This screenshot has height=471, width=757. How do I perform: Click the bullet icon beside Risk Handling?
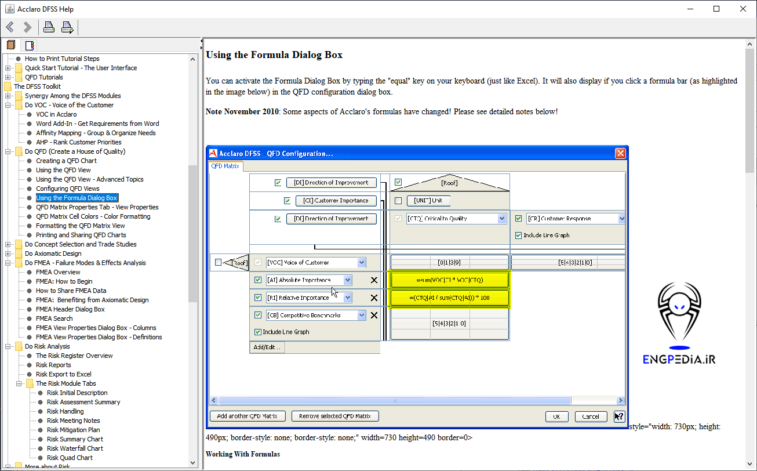pyautogui.click(x=41, y=411)
